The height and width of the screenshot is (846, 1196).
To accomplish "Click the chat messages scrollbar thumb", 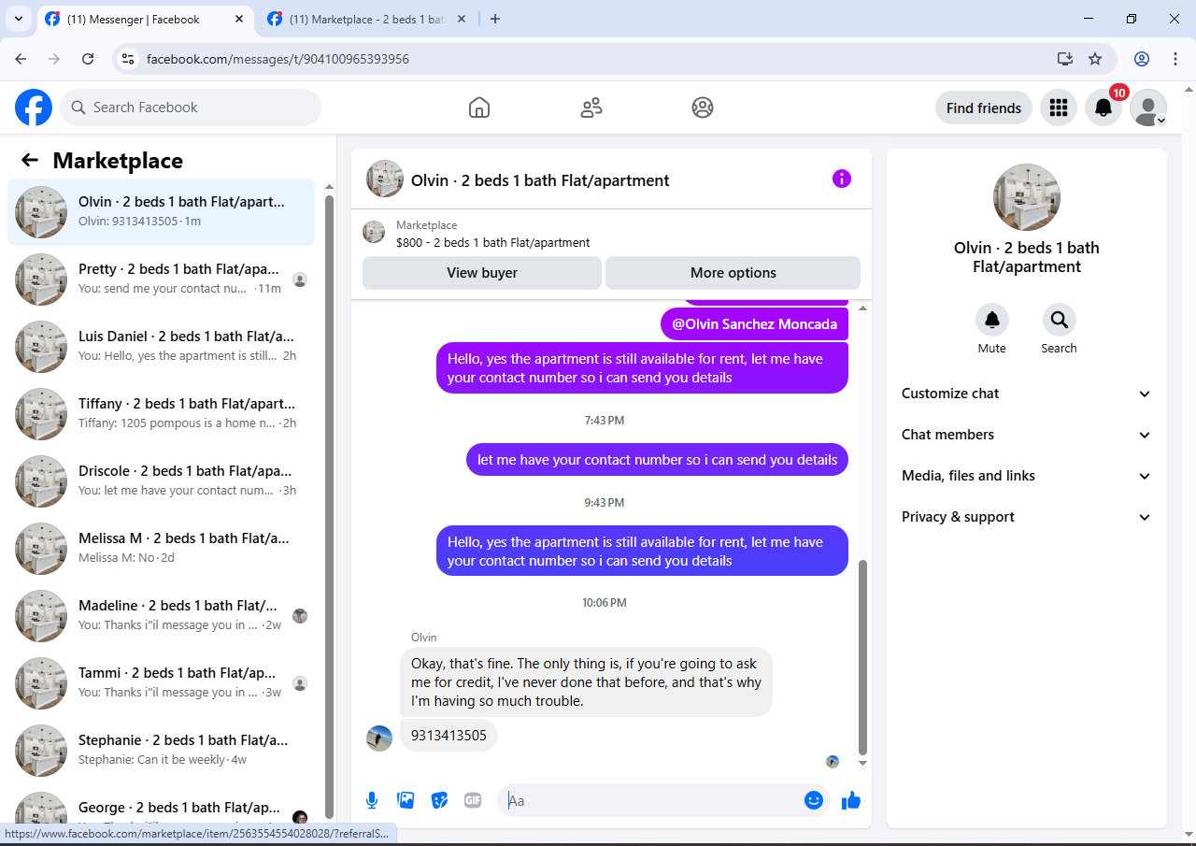I will pyautogui.click(x=862, y=657).
